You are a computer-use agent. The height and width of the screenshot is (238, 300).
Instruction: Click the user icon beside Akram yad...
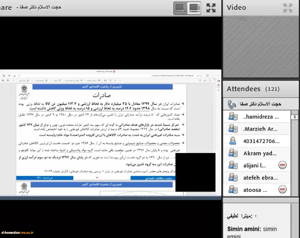(233, 153)
